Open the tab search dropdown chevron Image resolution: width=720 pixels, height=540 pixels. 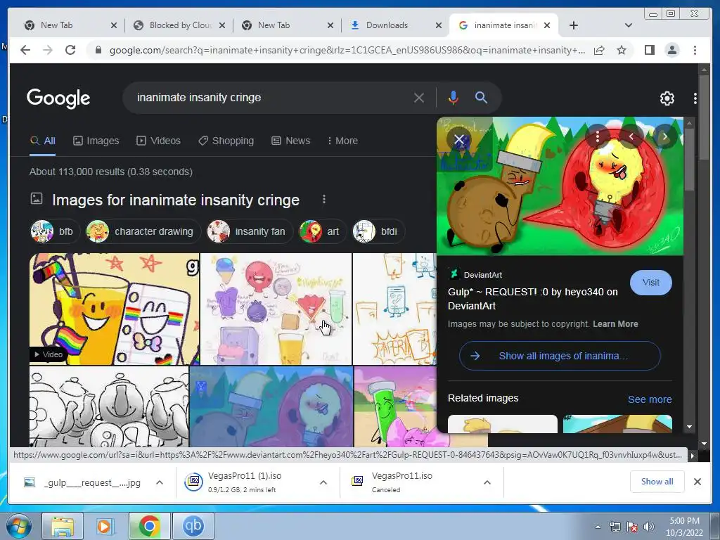(x=628, y=25)
